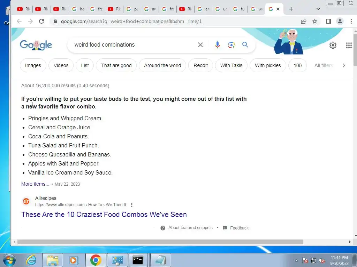Open Windows Explorer folder in taskbar
Viewport: 357px width, 267px height.
click(53, 260)
